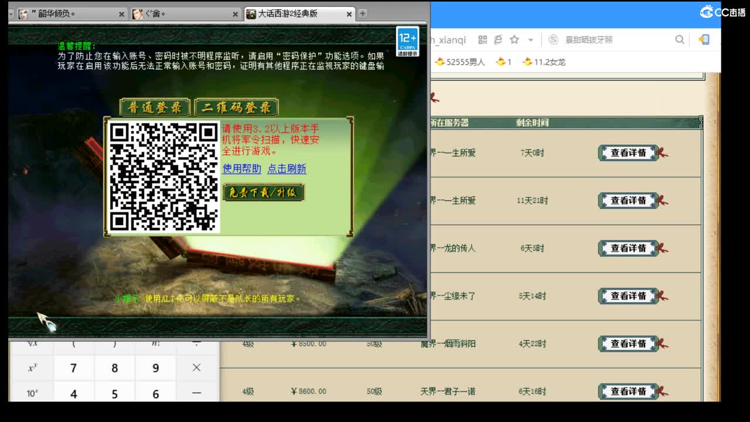The image size is (750, 422).
Task: Click the 12+ CADPA age rating icon
Action: [407, 41]
